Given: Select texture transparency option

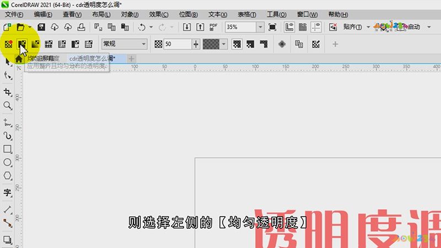Looking at the screenshot, I should pyautogui.click(x=89, y=44).
